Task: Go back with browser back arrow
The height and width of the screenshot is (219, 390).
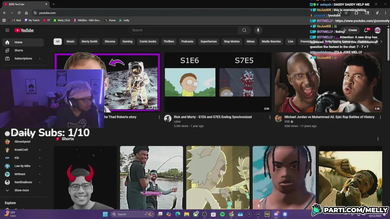Action: coord(4,13)
